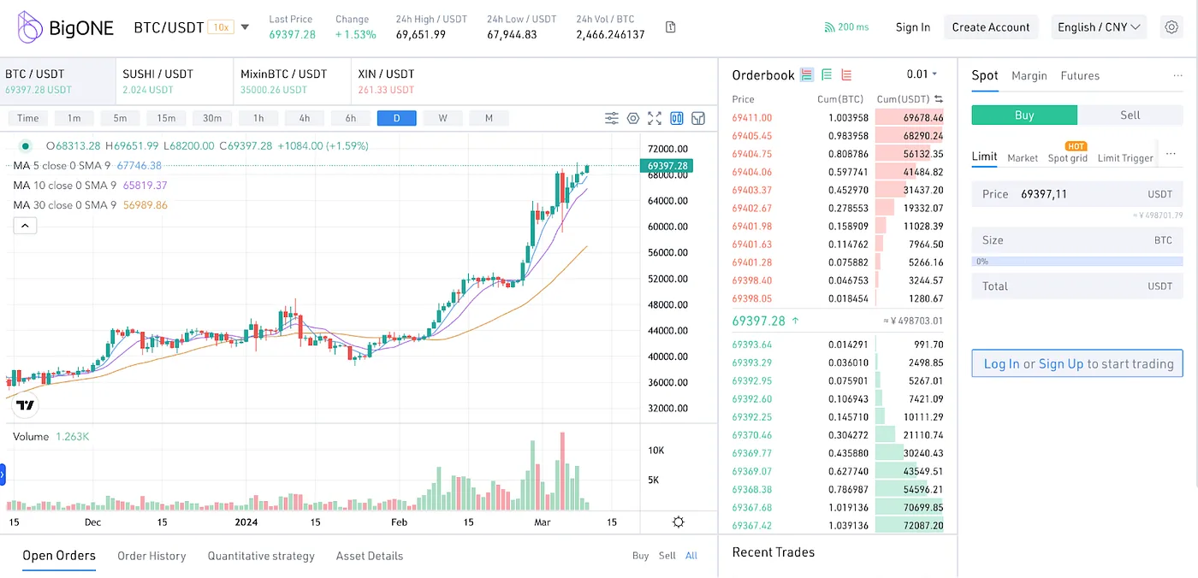Show only bids in orderbook
The height and width of the screenshot is (578, 1198).
click(827, 75)
